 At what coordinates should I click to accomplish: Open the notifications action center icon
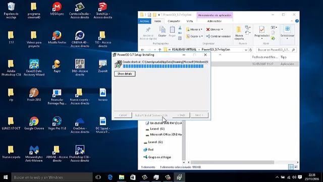300,177
